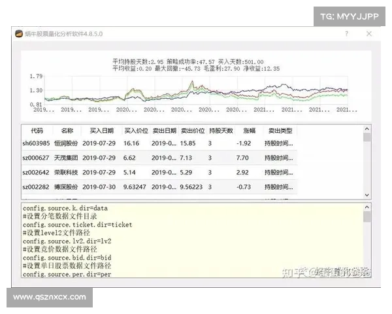This screenshot has height=314, width=392.
Task: Click config.source.ticket.dir=ticket line
Action: click(78, 225)
